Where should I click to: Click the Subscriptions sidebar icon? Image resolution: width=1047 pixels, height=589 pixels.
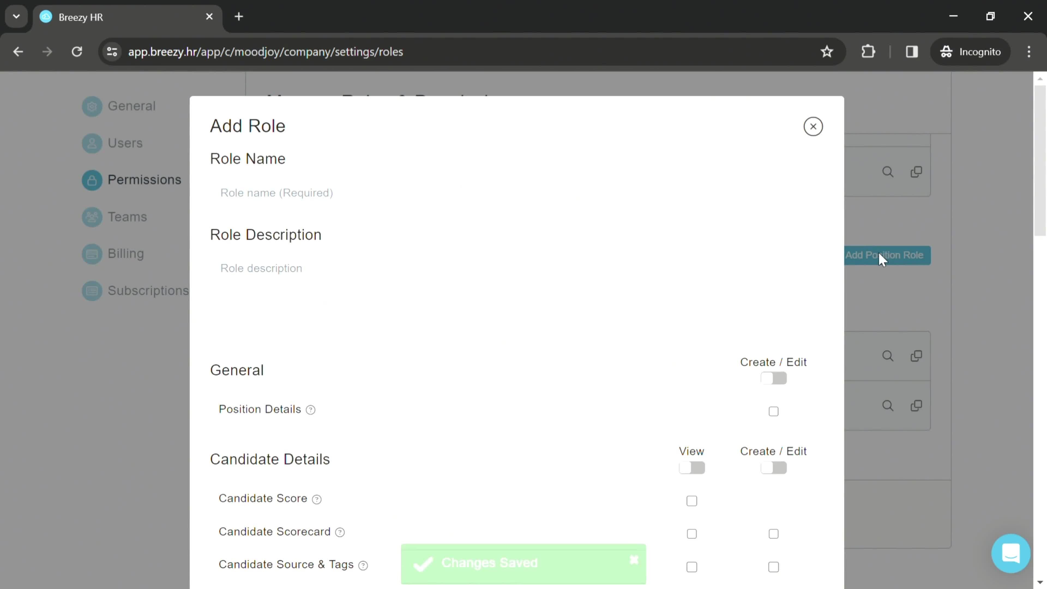pos(92,290)
